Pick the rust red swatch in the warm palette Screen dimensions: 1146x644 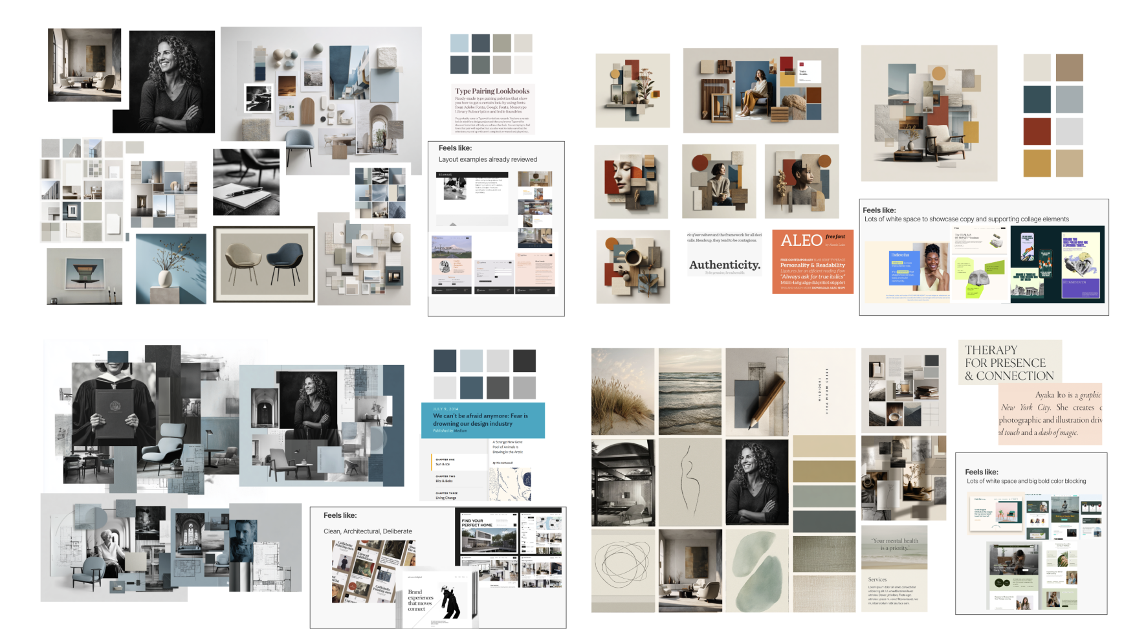click(1037, 131)
